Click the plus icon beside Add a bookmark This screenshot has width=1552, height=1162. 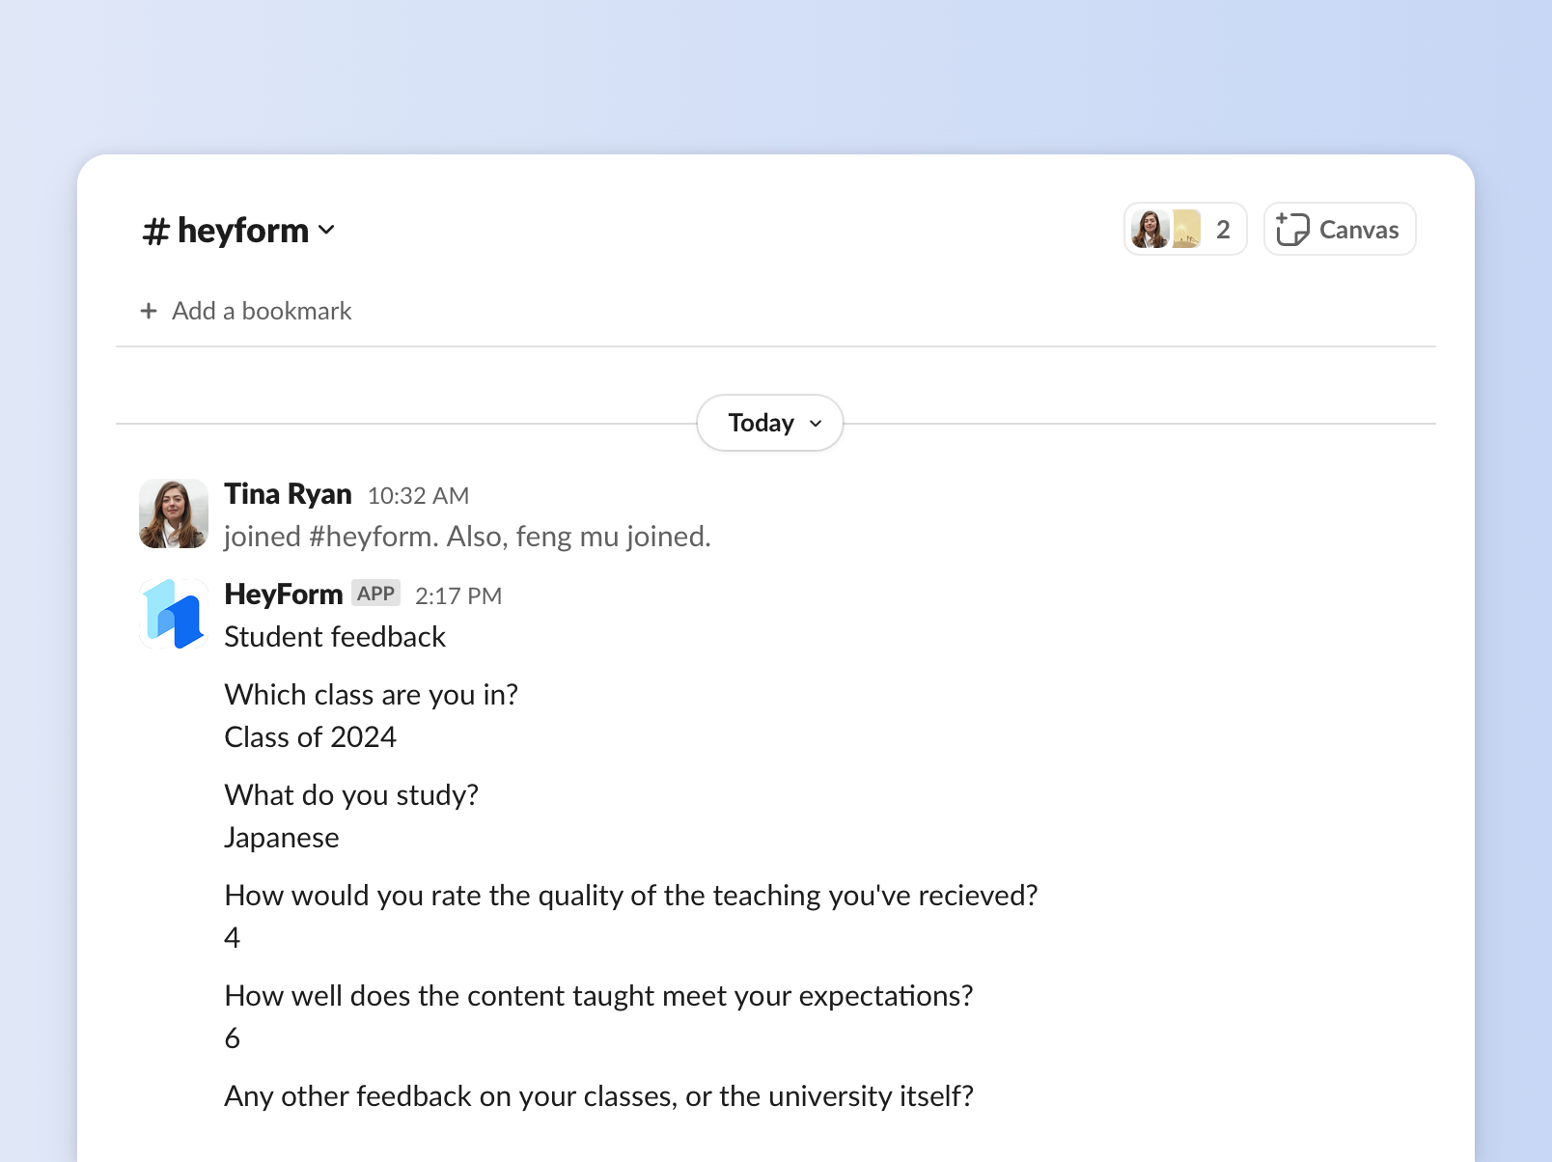pos(150,310)
